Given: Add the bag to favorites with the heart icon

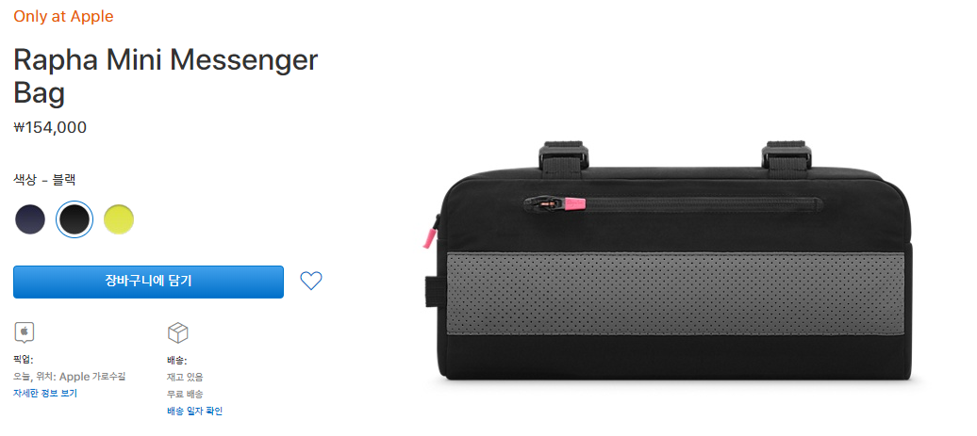Looking at the screenshot, I should coord(311,282).
